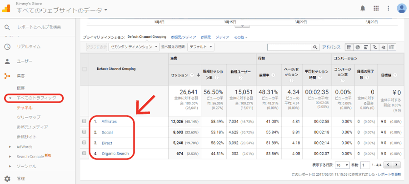The height and width of the screenshot is (184, 409).
Task: Switch to performance bar view
Action: pos(366,47)
